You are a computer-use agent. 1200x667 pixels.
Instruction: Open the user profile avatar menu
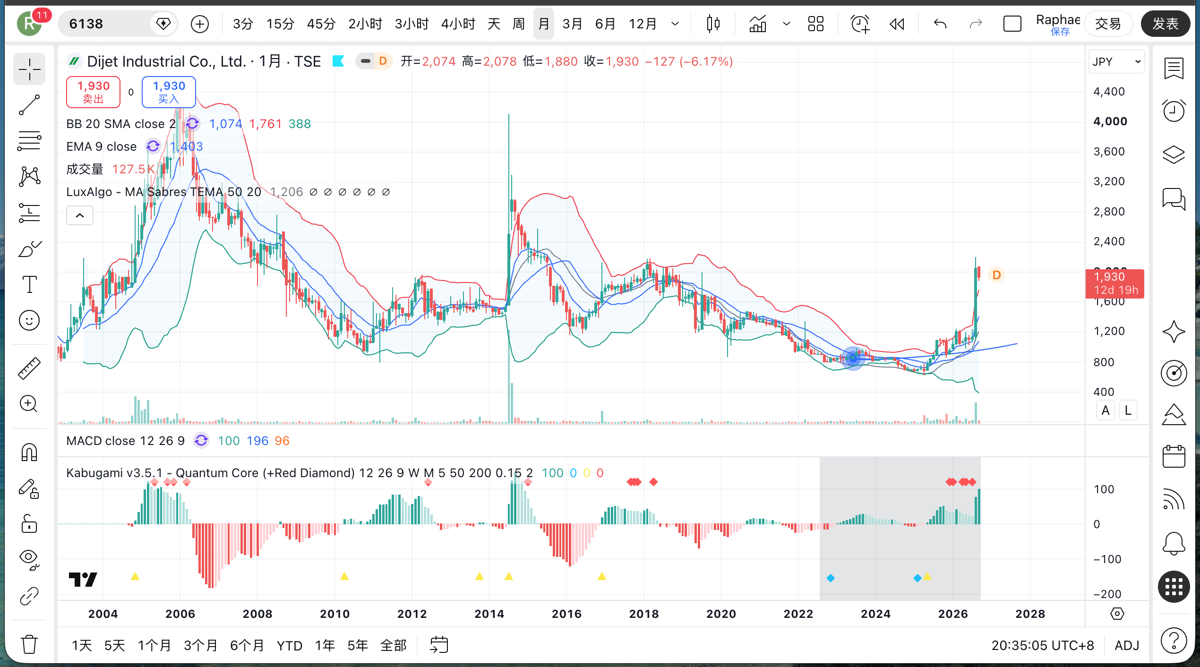pyautogui.click(x=30, y=24)
